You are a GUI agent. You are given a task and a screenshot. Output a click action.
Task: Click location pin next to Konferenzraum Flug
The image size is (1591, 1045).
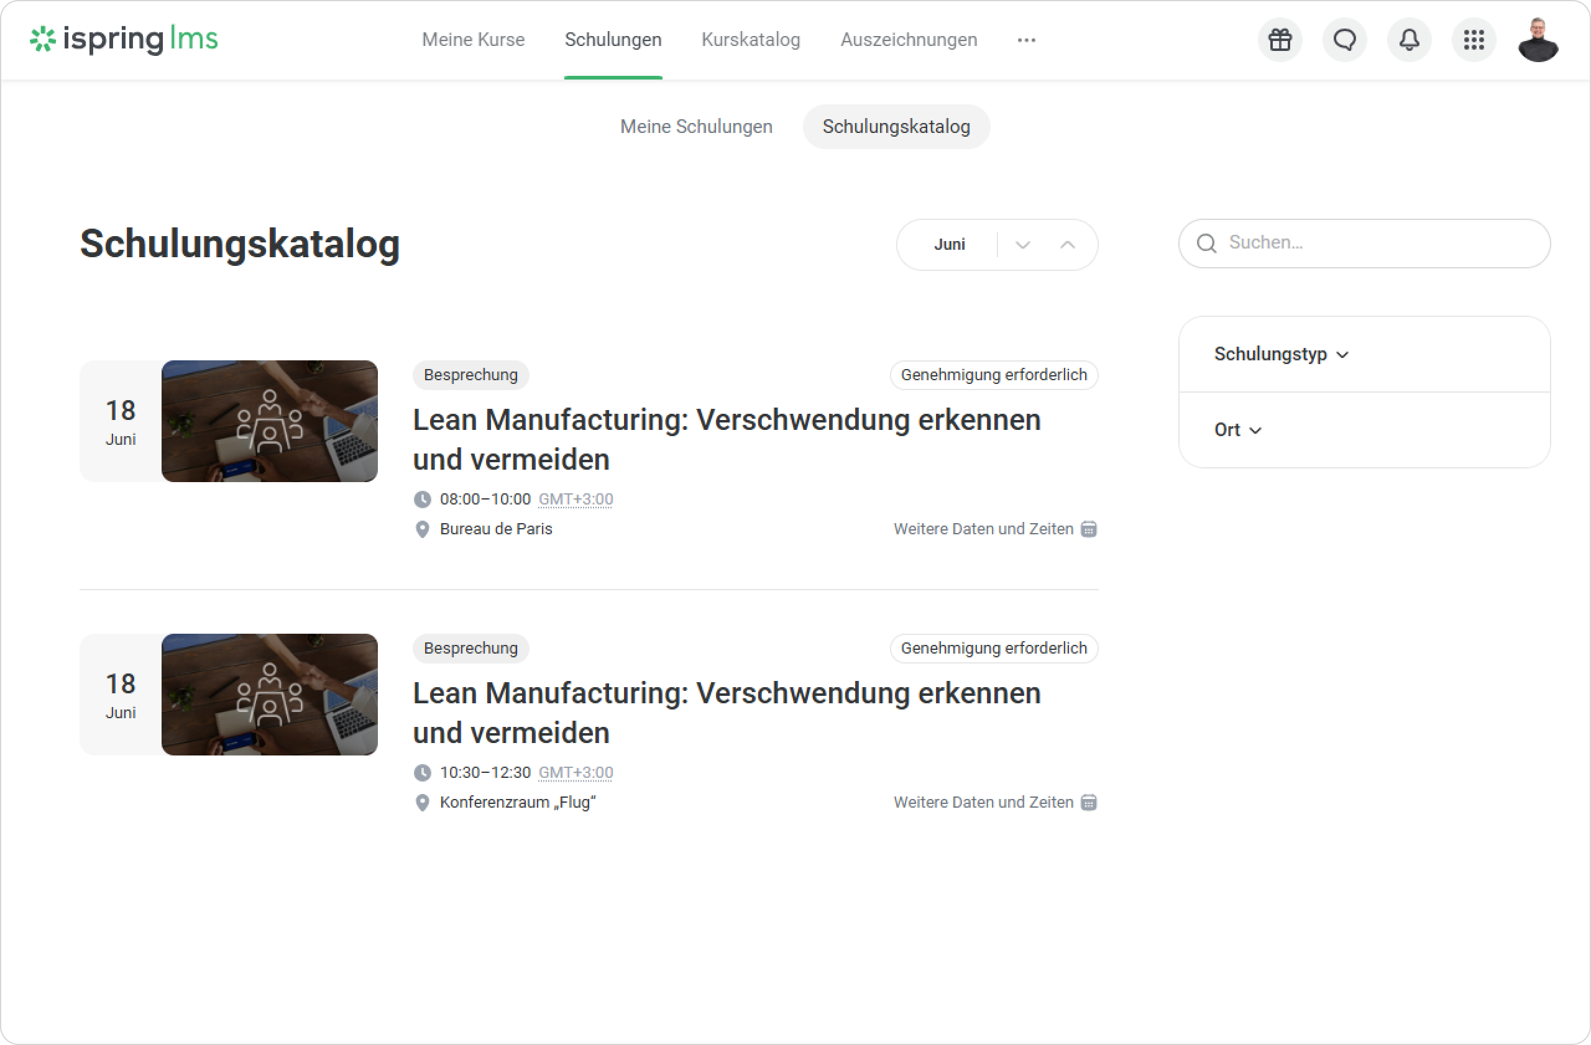click(423, 803)
